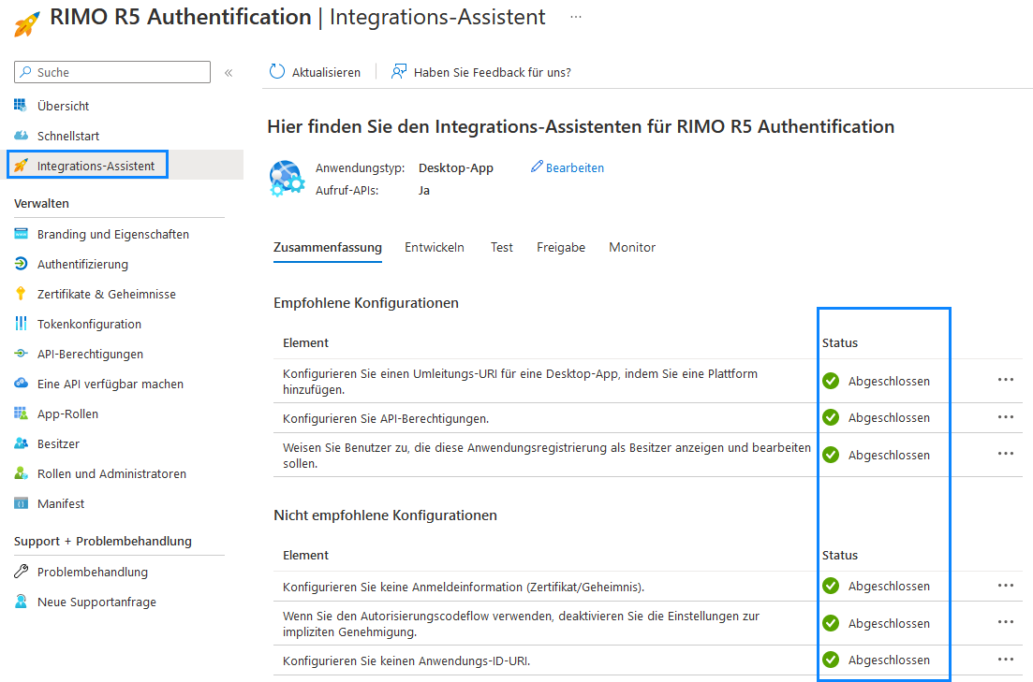The width and height of the screenshot is (1033, 682).
Task: Click green check icon in Anwendungs-ID-URI row
Action: tap(831, 660)
